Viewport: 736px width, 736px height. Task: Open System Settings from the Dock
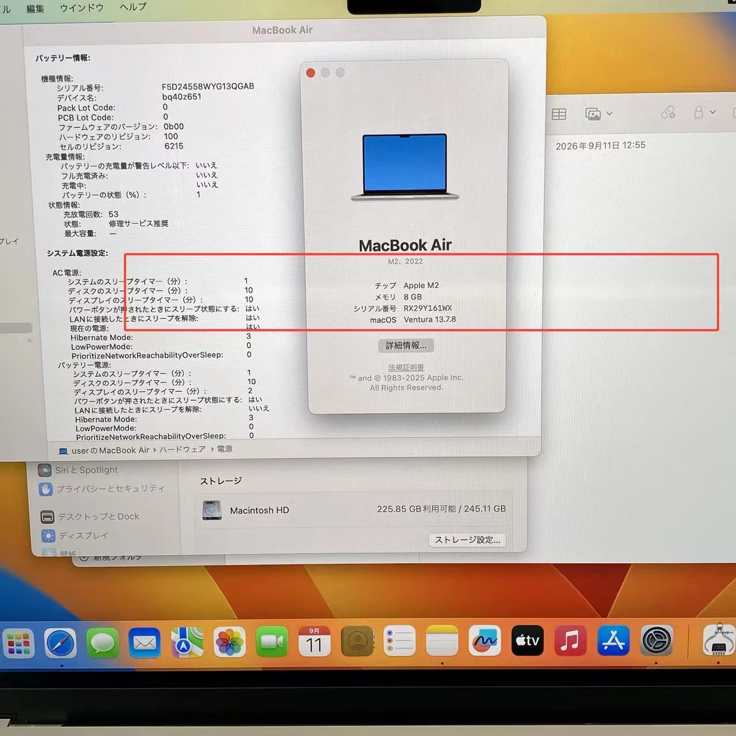657,640
